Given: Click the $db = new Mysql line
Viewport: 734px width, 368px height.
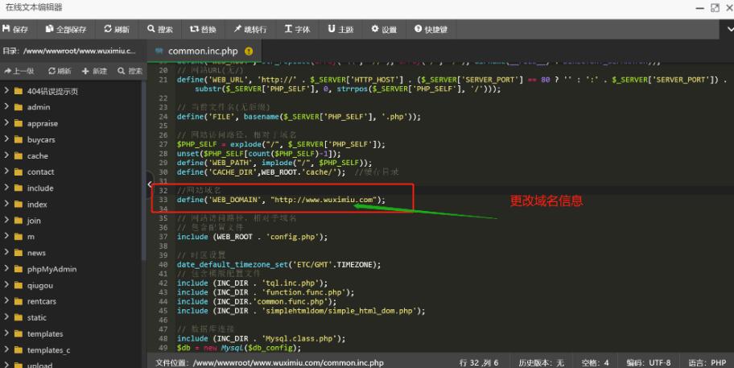Looking at the screenshot, I should tap(239, 348).
